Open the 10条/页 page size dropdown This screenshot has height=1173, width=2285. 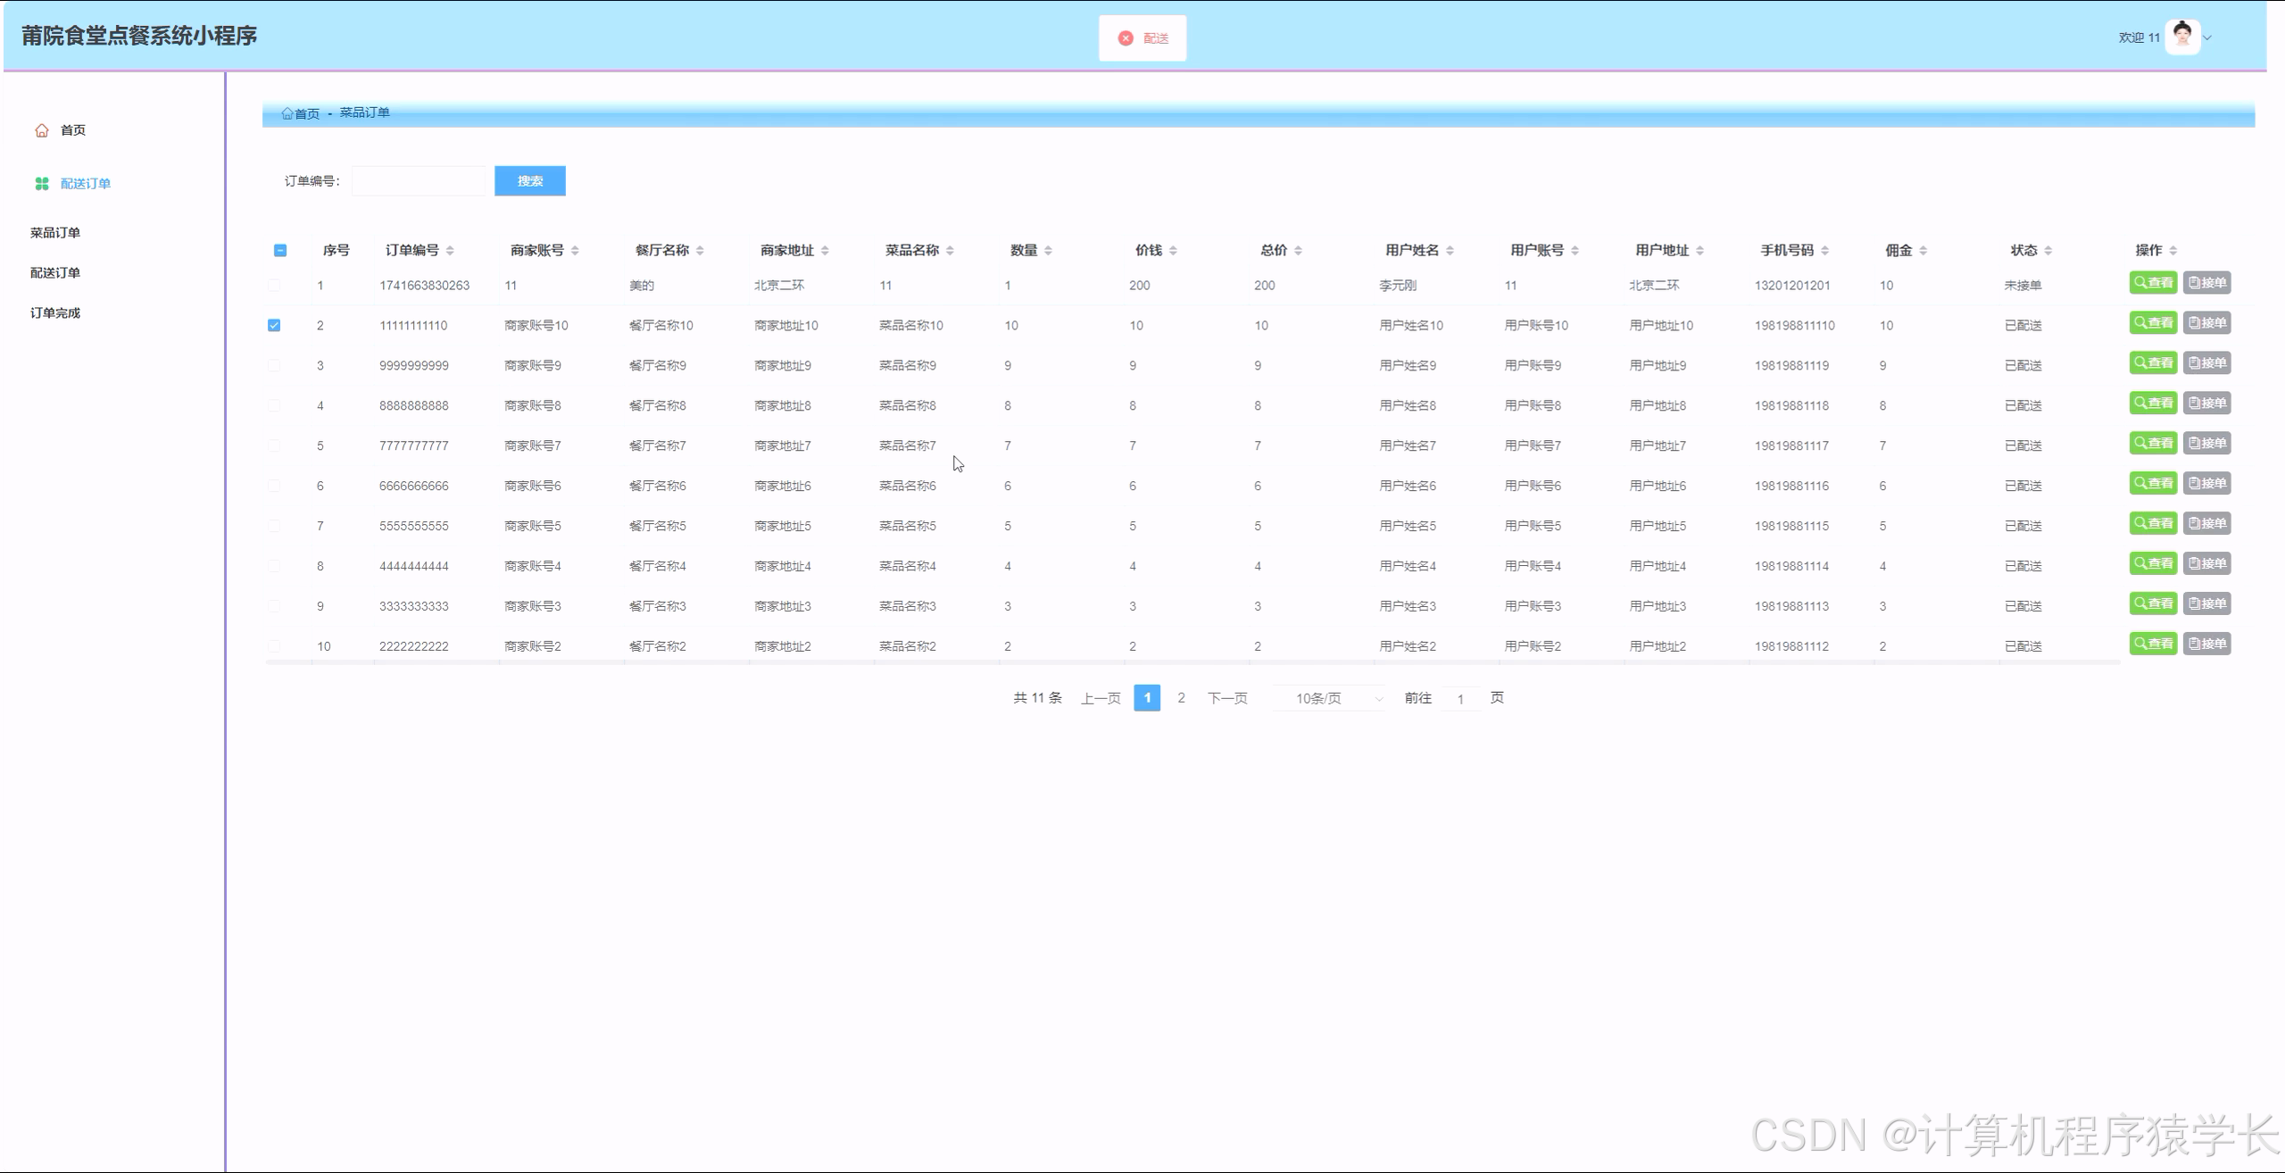click(x=1330, y=698)
